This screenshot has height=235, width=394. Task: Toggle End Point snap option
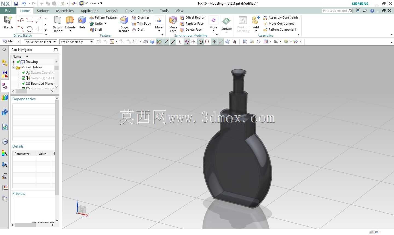pos(166,42)
